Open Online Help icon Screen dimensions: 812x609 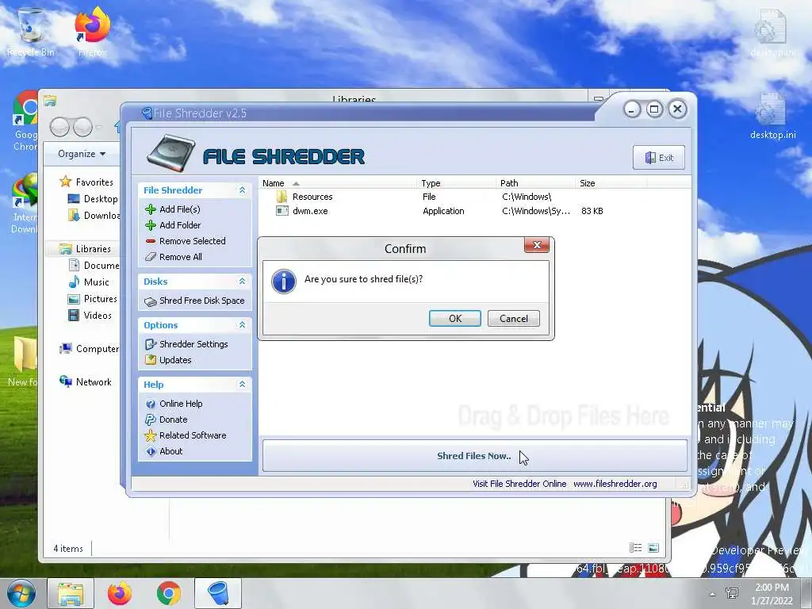coord(151,404)
